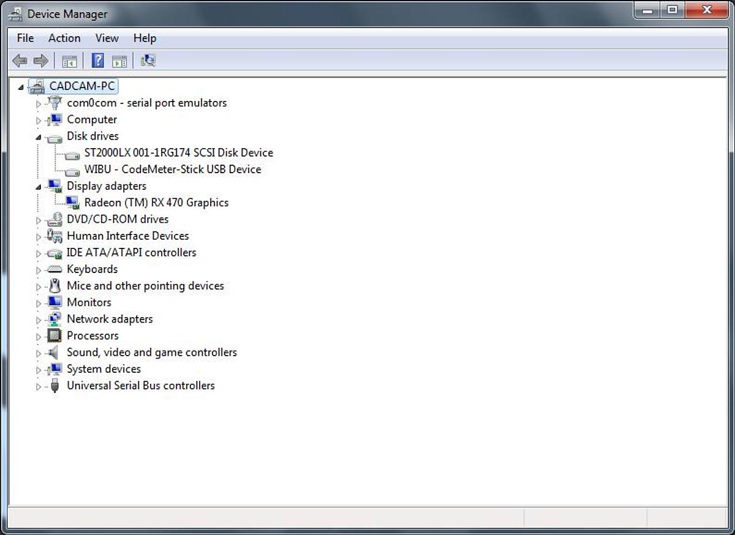Open Help via the blue question mark icon
Image resolution: width=735 pixels, height=535 pixels.
tap(97, 61)
